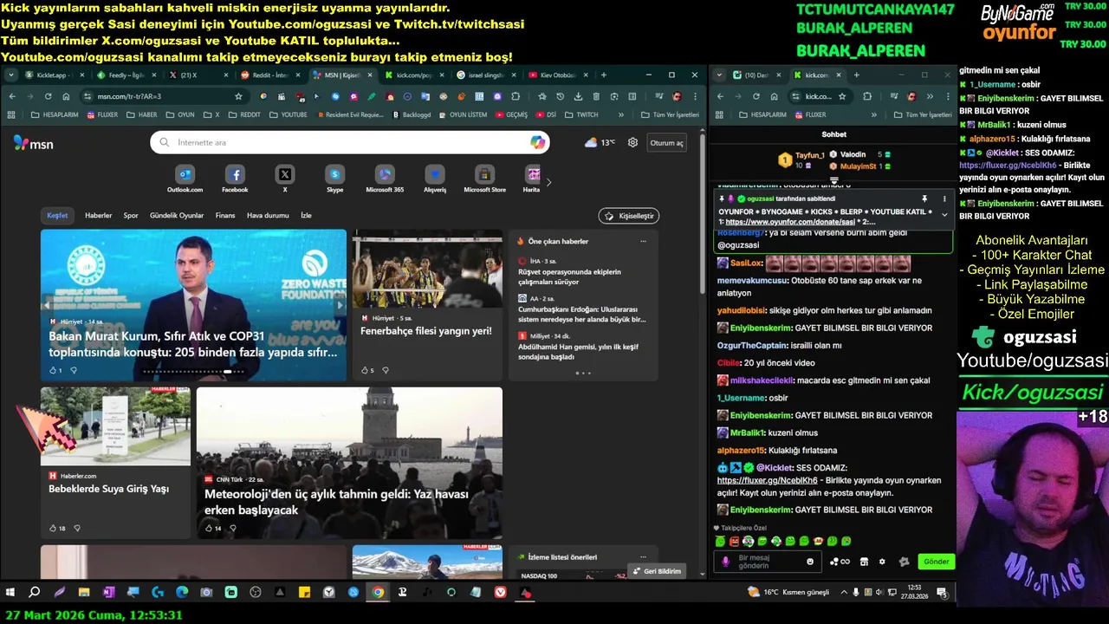Open tab search dropdown in Kick browser window
The width and height of the screenshot is (1109, 624).
[x=719, y=75]
